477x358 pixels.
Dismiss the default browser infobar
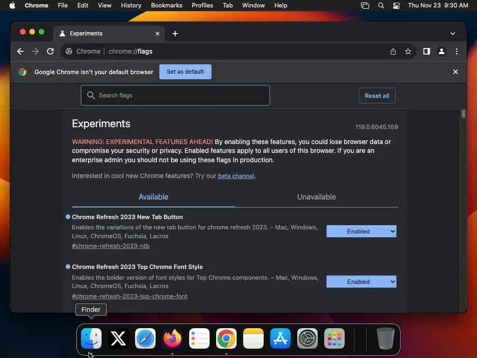pos(456,72)
